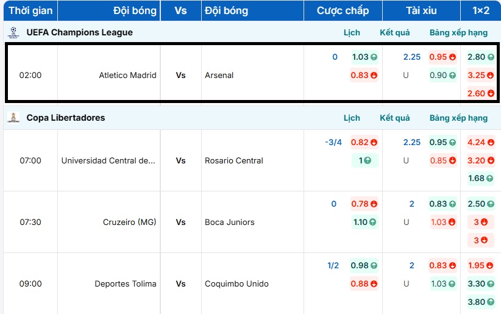Viewport: 501px width, 314px height.
Task: Click the 07:30 kickoff time
Action: 30,222
